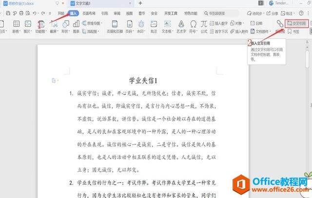This screenshot has height=198, width=312.
Task: Insert a picture (图片)
Action: tap(28, 27)
